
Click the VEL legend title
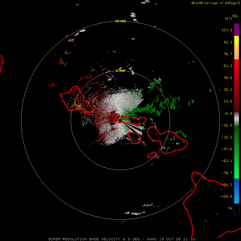coord(235,16)
